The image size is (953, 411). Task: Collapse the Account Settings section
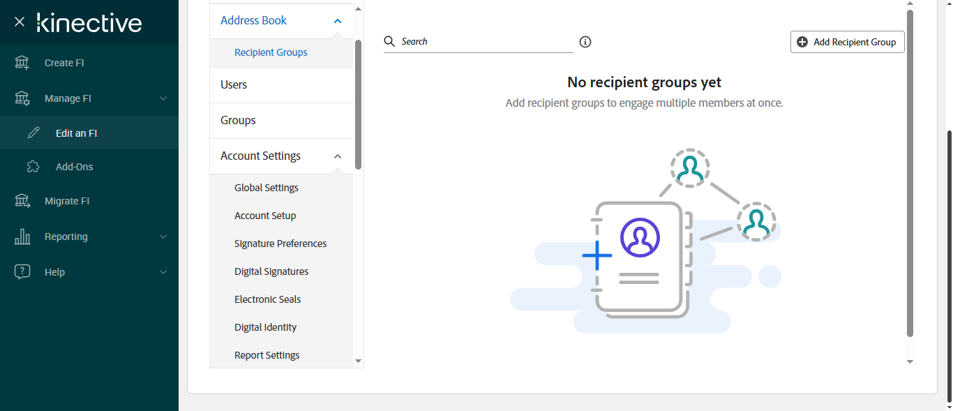[x=338, y=156]
